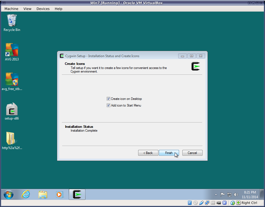Open Windows Media Player from taskbar

[x=60, y=195]
